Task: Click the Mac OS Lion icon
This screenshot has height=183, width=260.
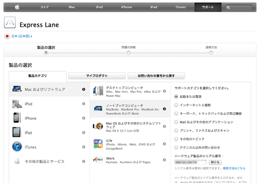Action: pos(98,126)
